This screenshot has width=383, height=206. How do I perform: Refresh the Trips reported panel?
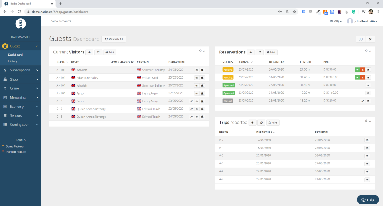tap(261, 123)
